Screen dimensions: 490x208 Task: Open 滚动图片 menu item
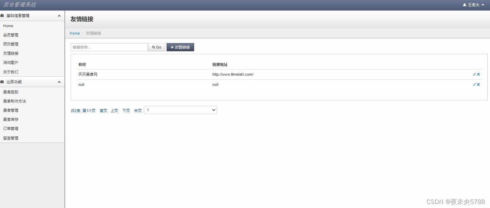(11, 62)
